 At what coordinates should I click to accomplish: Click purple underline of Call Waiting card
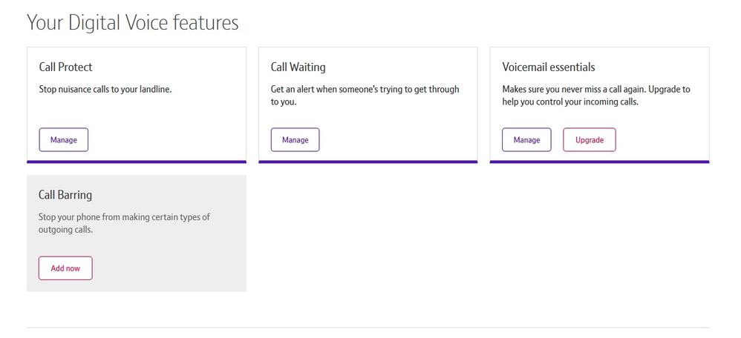368,162
